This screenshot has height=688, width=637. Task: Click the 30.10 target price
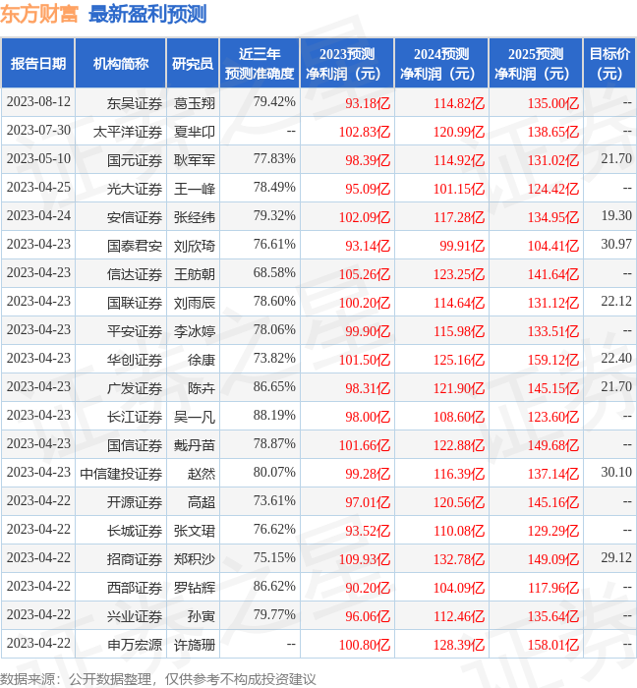coord(616,472)
